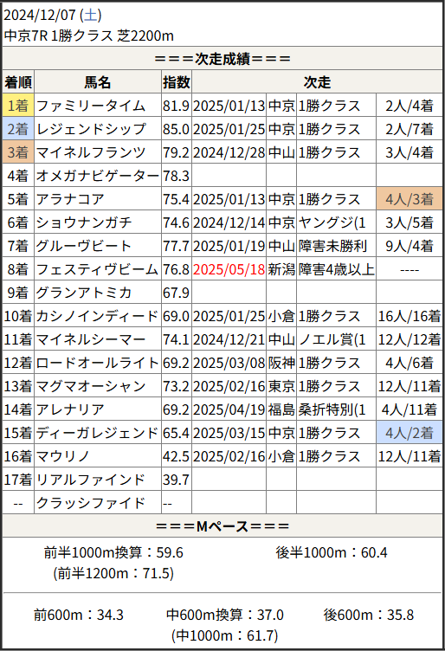This screenshot has height=651, width=445.
Task: Select the 指数 column header
Action: point(177,81)
